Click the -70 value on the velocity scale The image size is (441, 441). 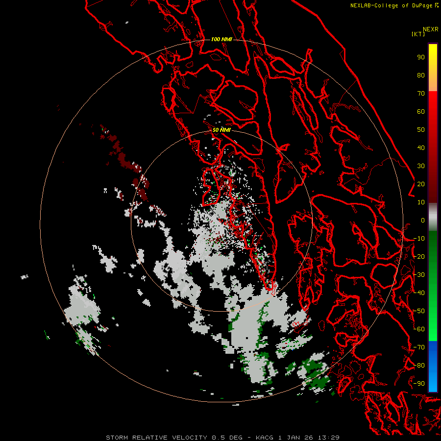pos(419,347)
